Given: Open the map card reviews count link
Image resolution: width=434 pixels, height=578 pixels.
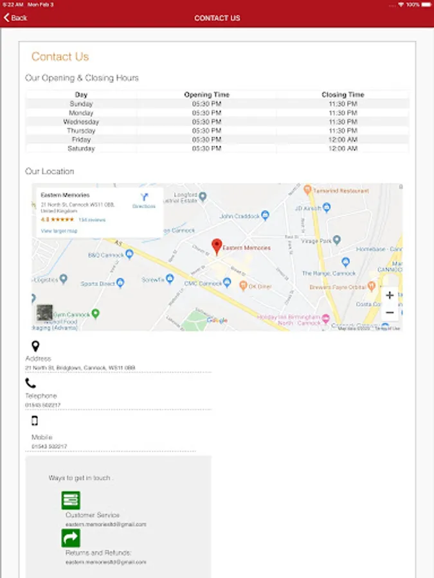Looking at the screenshot, I should 92,220.
